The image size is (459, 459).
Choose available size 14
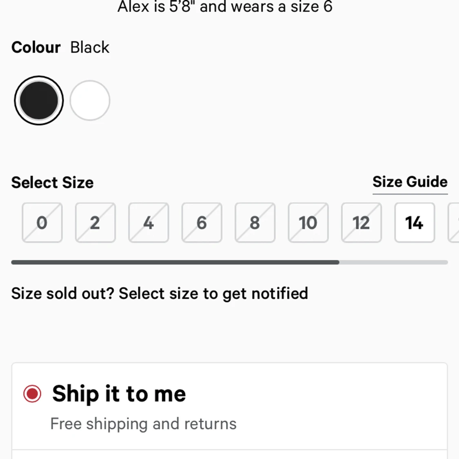point(415,223)
